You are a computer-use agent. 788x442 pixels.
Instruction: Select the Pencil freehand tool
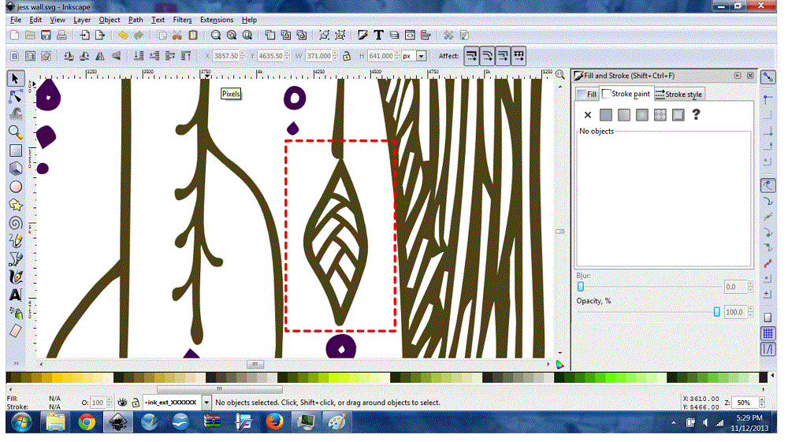(x=16, y=240)
